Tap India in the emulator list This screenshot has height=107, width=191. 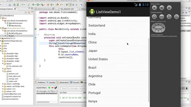118,34
